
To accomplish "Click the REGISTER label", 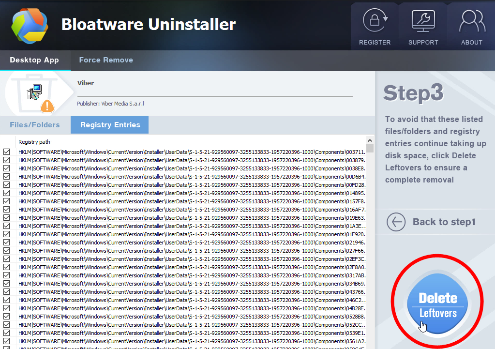I will [x=375, y=42].
